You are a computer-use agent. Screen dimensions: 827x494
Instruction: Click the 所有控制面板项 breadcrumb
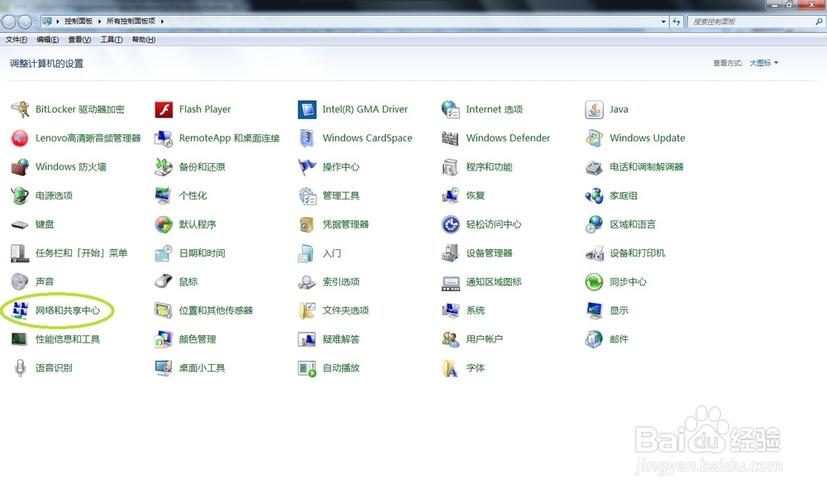[x=131, y=22]
